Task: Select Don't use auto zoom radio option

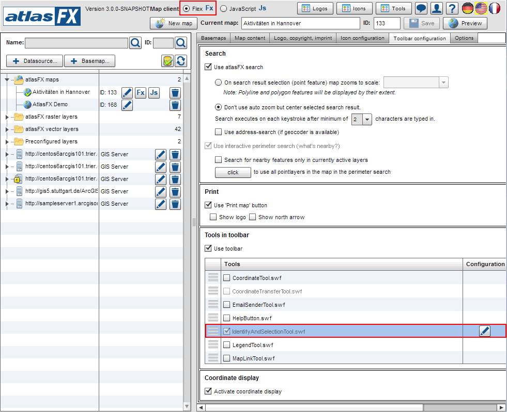Action: (218, 107)
